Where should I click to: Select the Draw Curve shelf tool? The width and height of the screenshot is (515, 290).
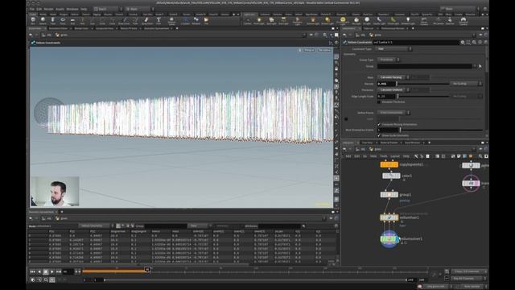tap(124, 21)
